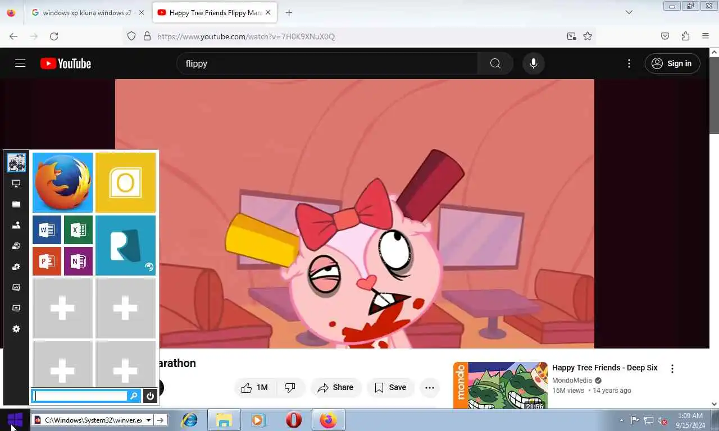
Task: Open the clock showing 1:09 AM
Action: point(690,420)
